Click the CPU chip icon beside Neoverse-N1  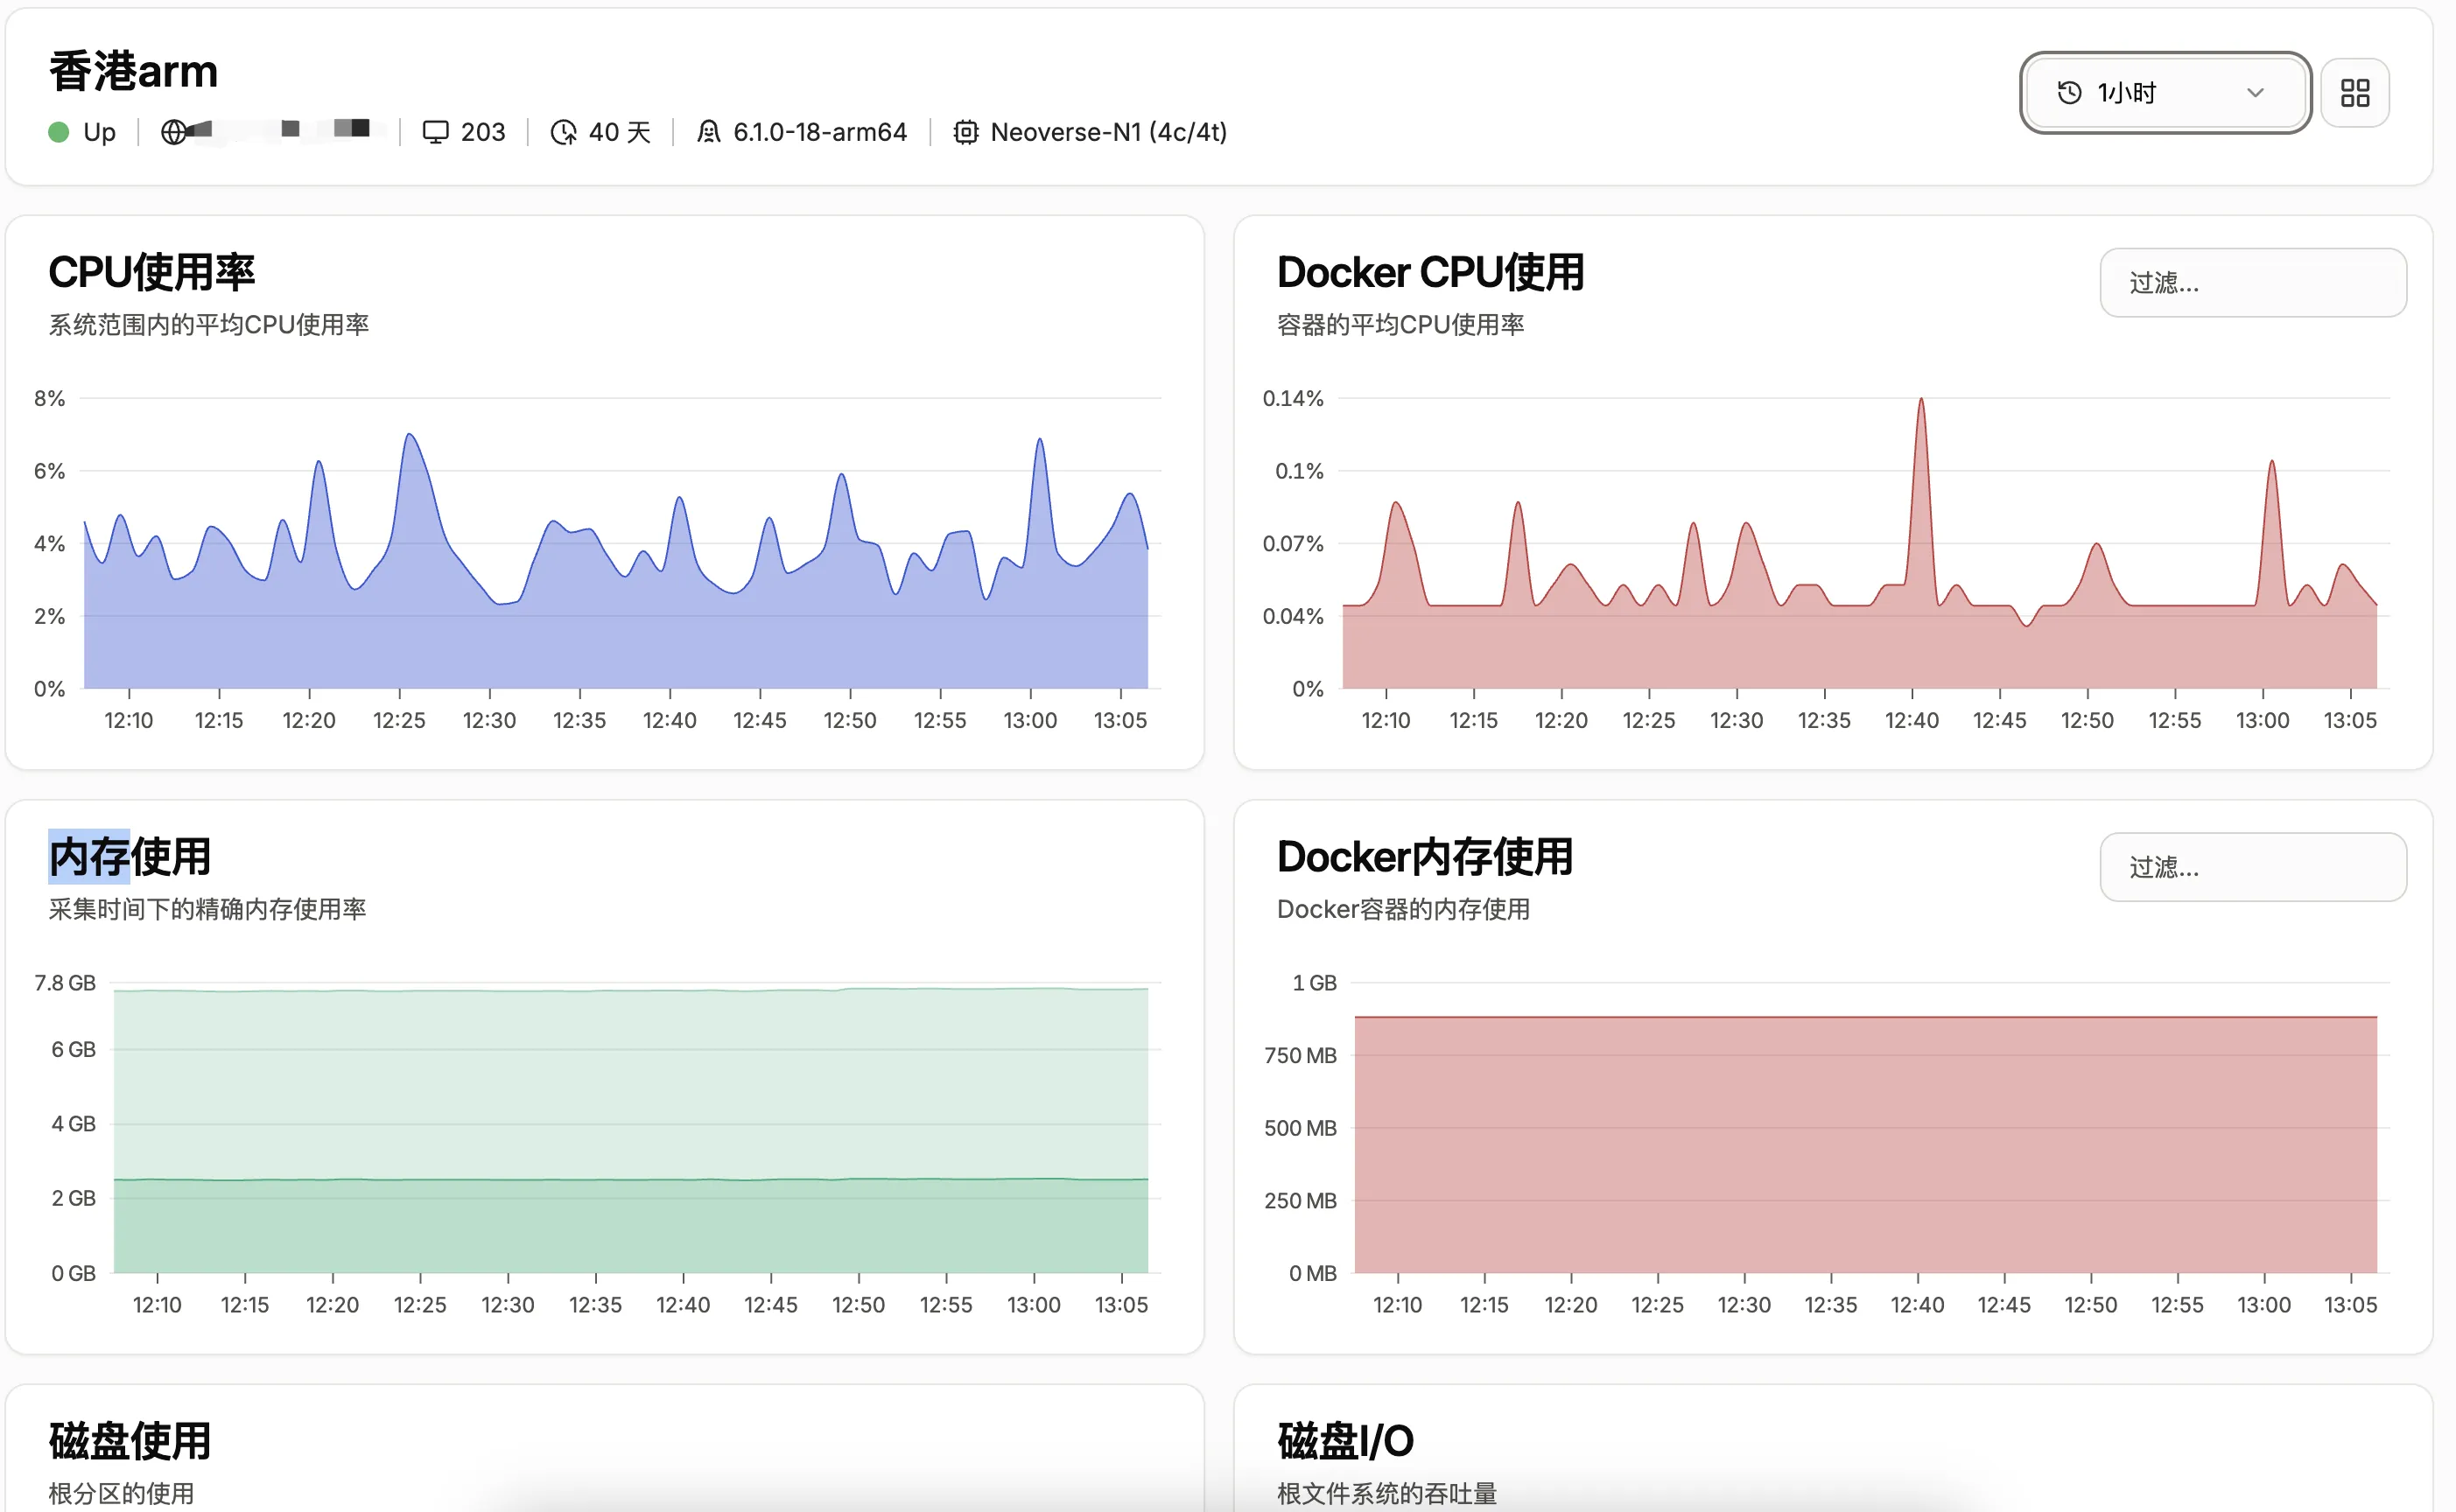(x=965, y=132)
